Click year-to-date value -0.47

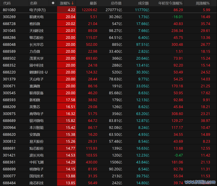click(178, 155)
